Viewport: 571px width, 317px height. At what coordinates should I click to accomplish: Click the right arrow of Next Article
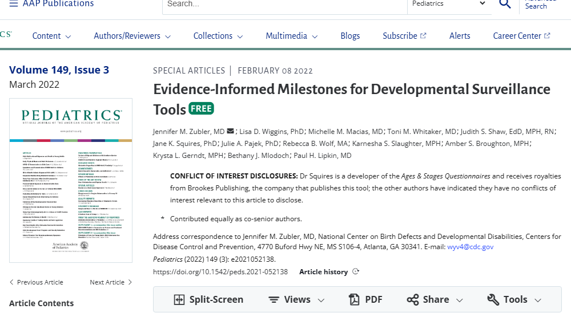point(130,282)
